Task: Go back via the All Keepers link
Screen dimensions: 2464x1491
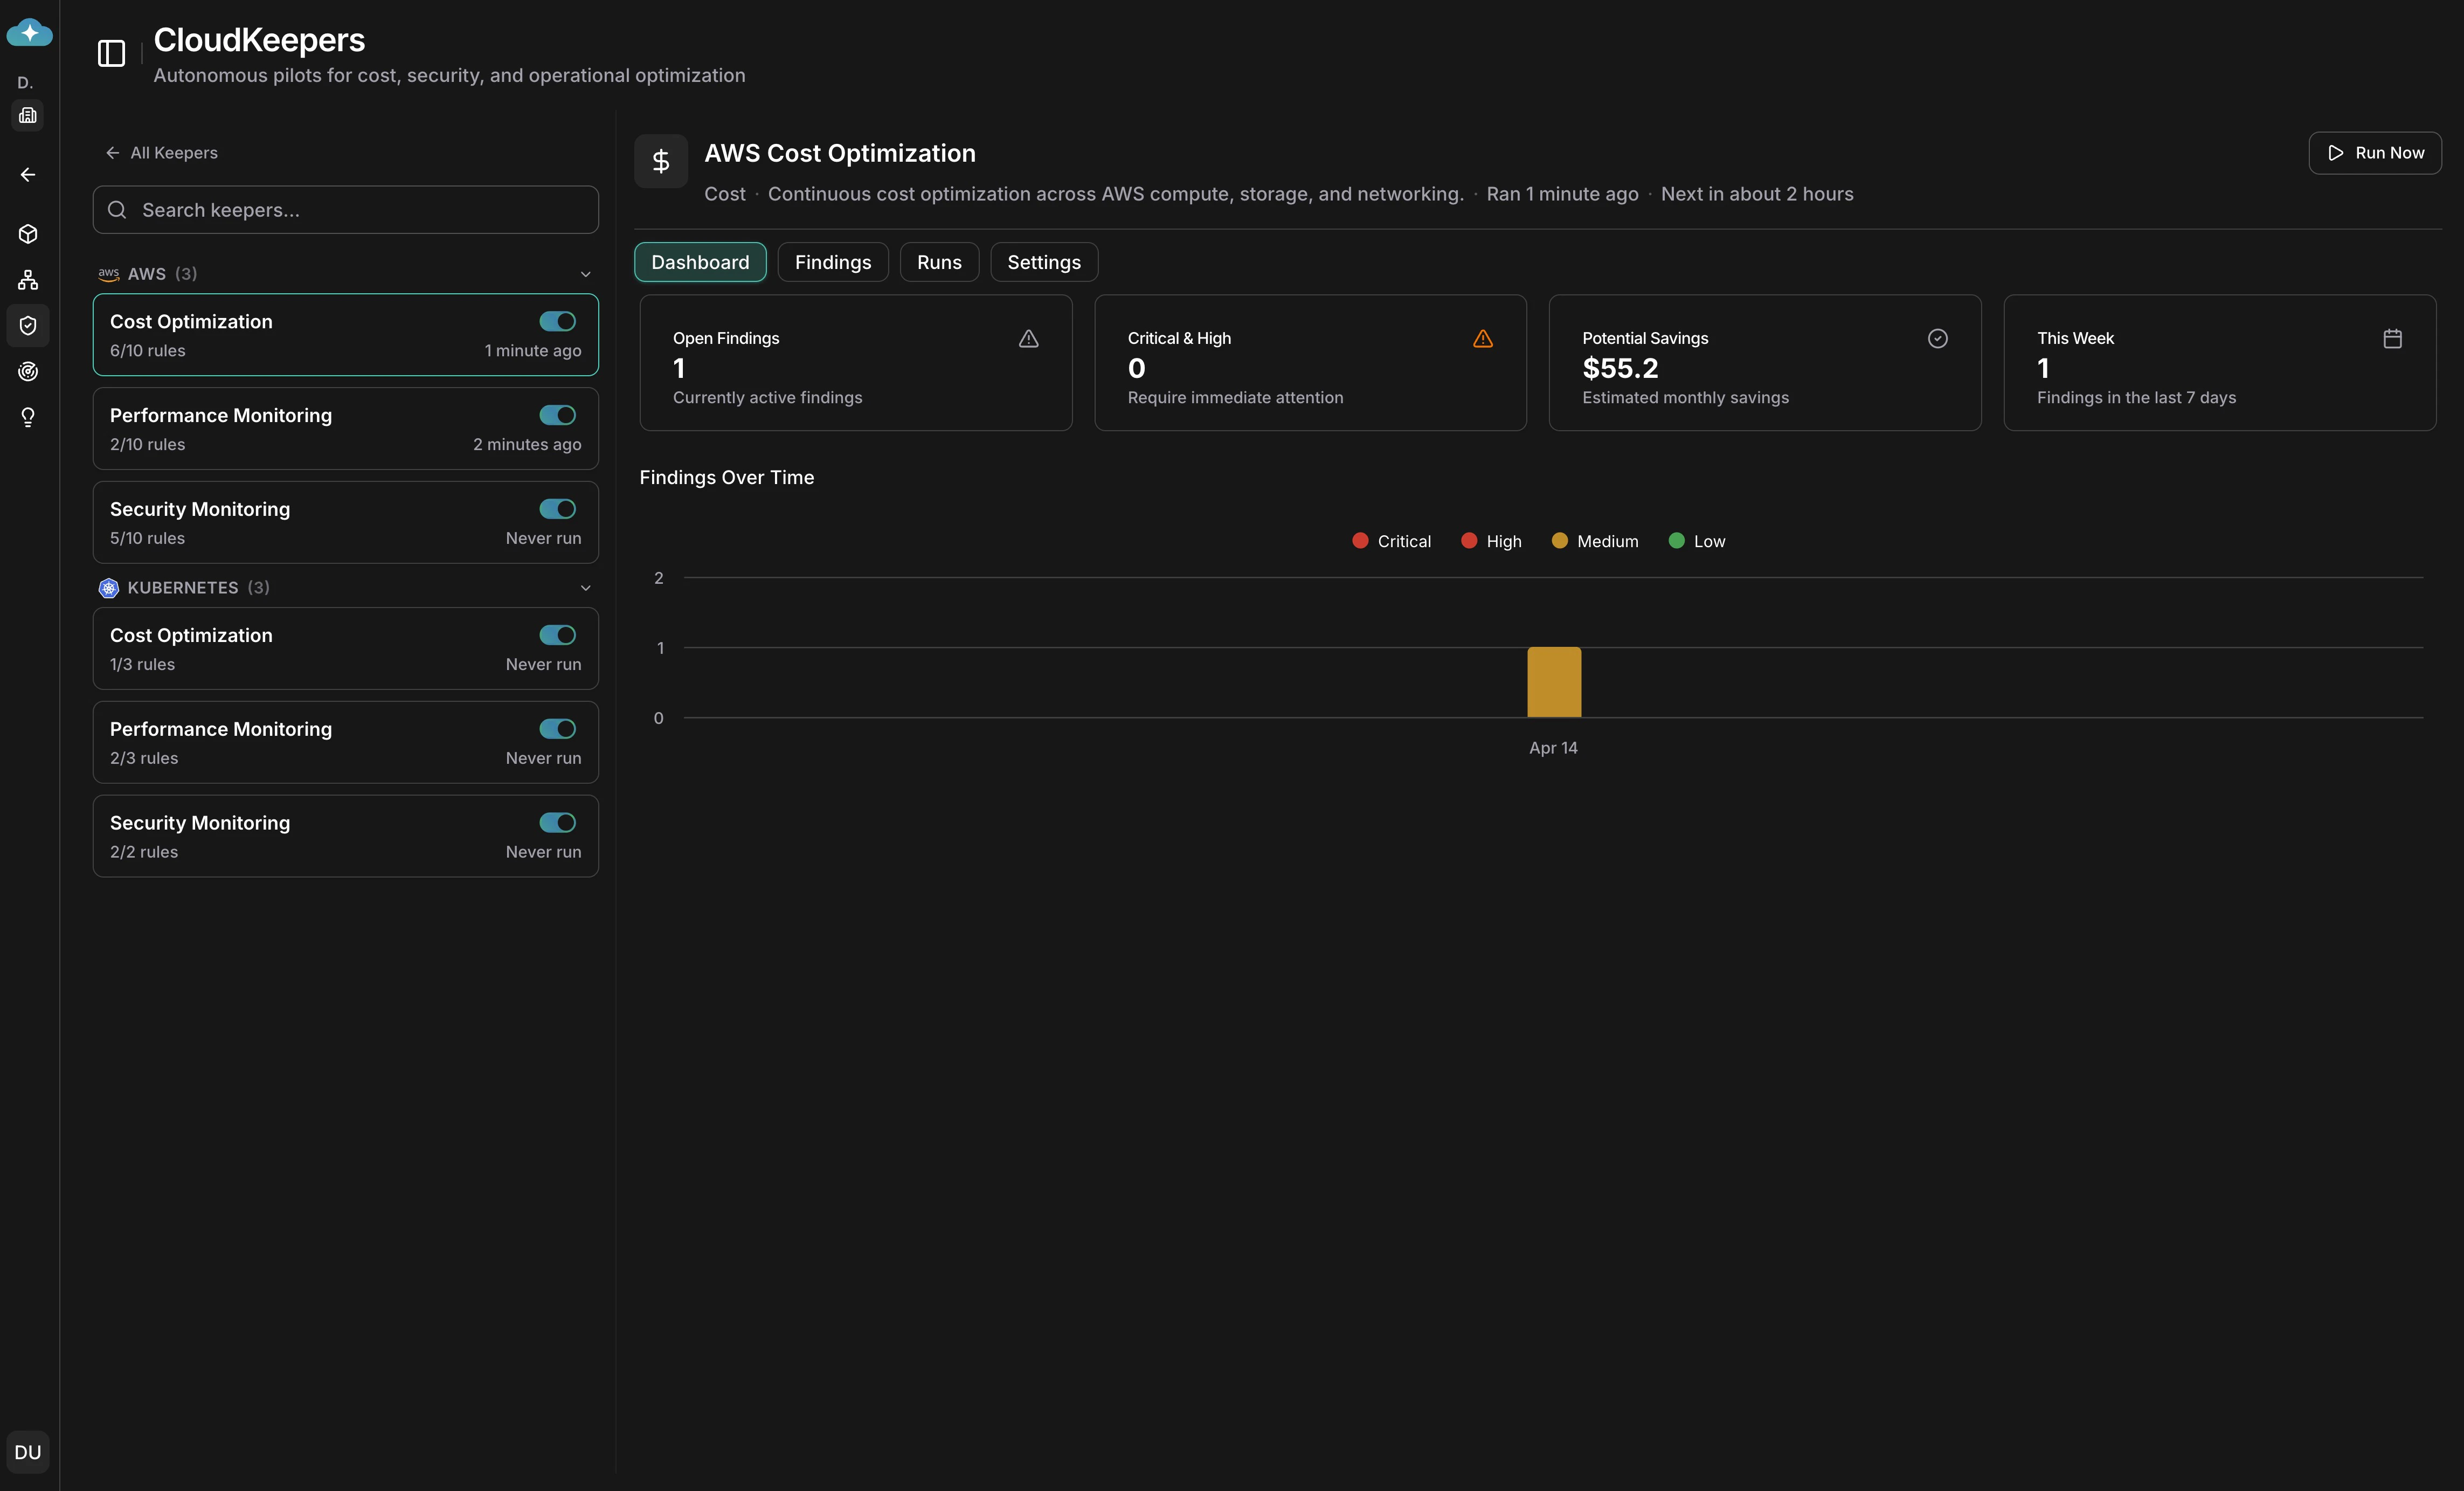Action: coord(162,153)
